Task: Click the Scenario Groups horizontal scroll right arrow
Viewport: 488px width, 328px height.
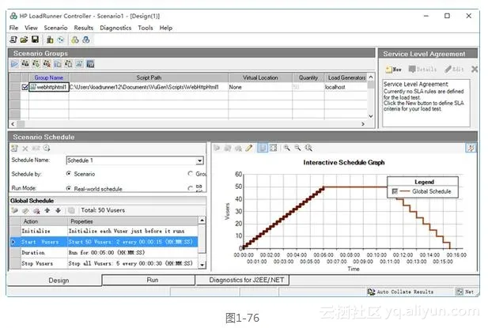Action: (363, 124)
